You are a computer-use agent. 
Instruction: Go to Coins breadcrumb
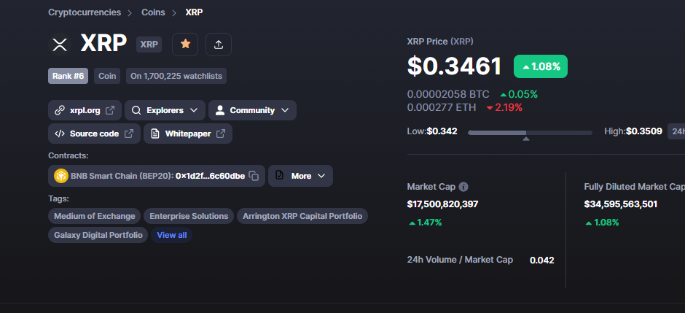[153, 12]
